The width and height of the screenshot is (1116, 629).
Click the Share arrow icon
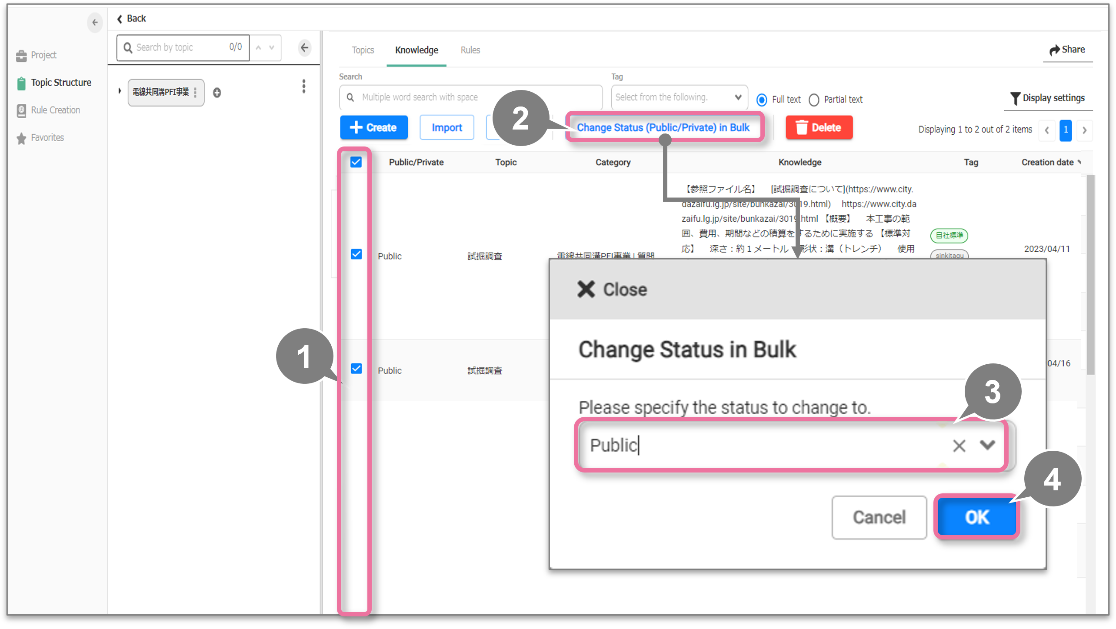pyautogui.click(x=1054, y=50)
